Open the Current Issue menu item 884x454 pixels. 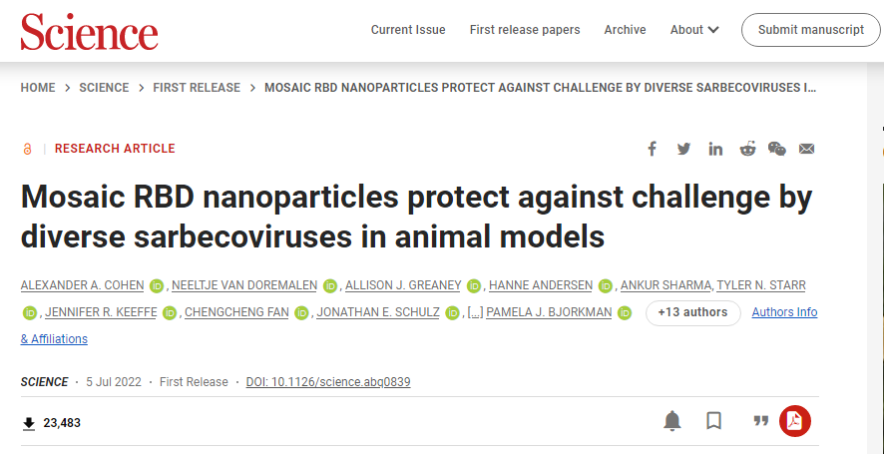click(408, 30)
